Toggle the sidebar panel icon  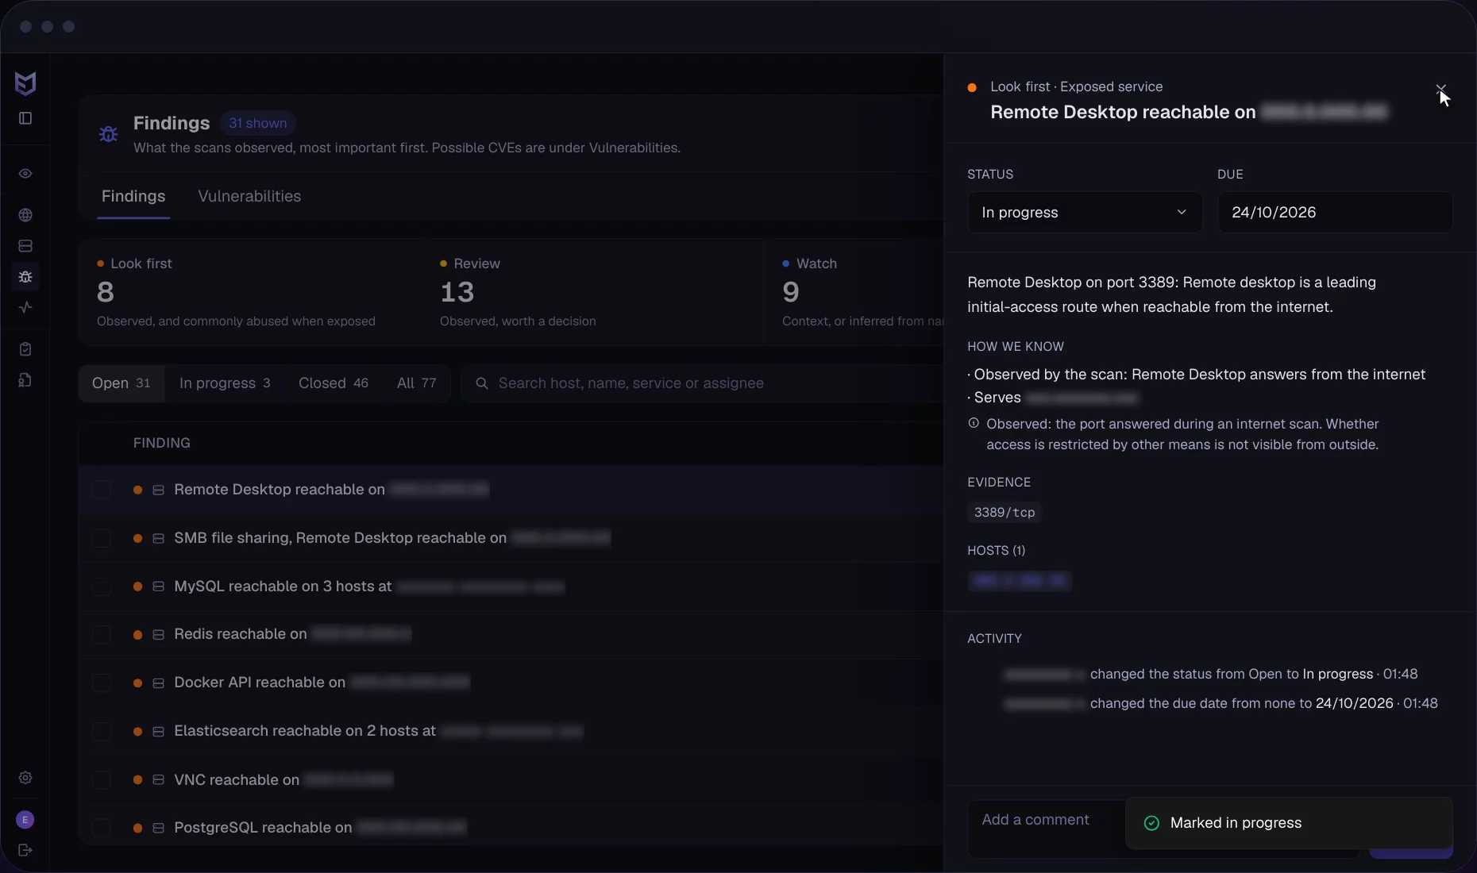click(25, 118)
